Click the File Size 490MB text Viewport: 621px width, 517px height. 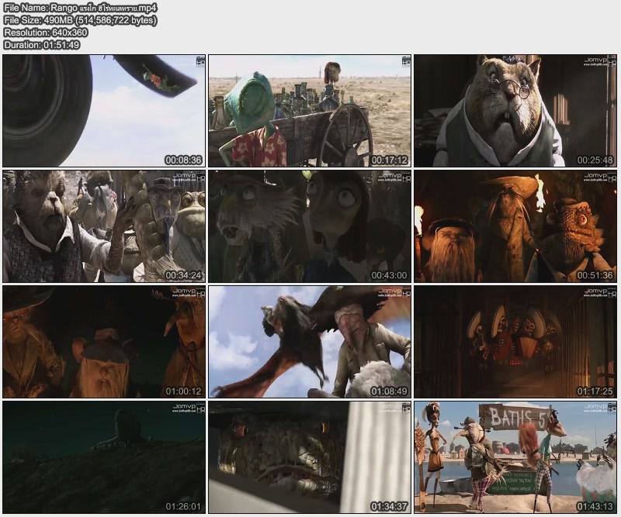coord(80,20)
